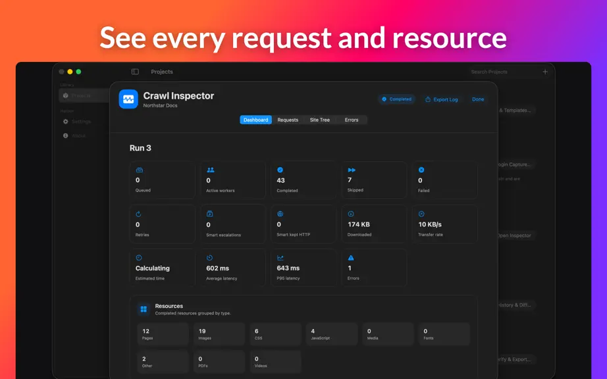Click the 602 ms average latency value
607x379 pixels.
(217, 268)
